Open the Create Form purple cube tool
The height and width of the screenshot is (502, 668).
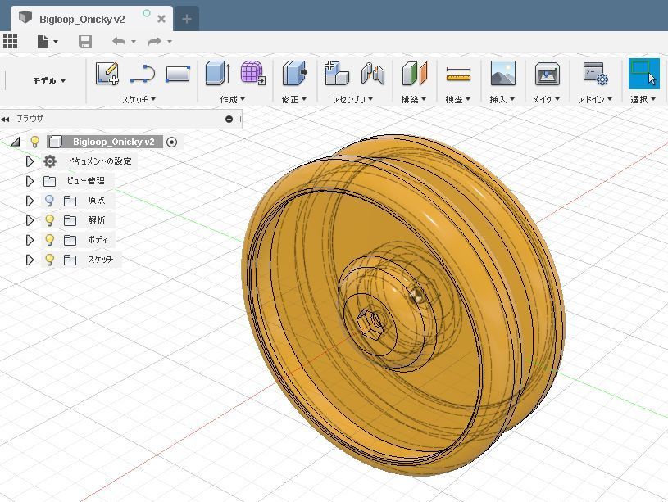252,74
